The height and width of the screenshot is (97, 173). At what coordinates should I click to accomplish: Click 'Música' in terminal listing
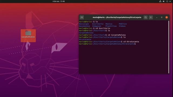coord(109,24)
